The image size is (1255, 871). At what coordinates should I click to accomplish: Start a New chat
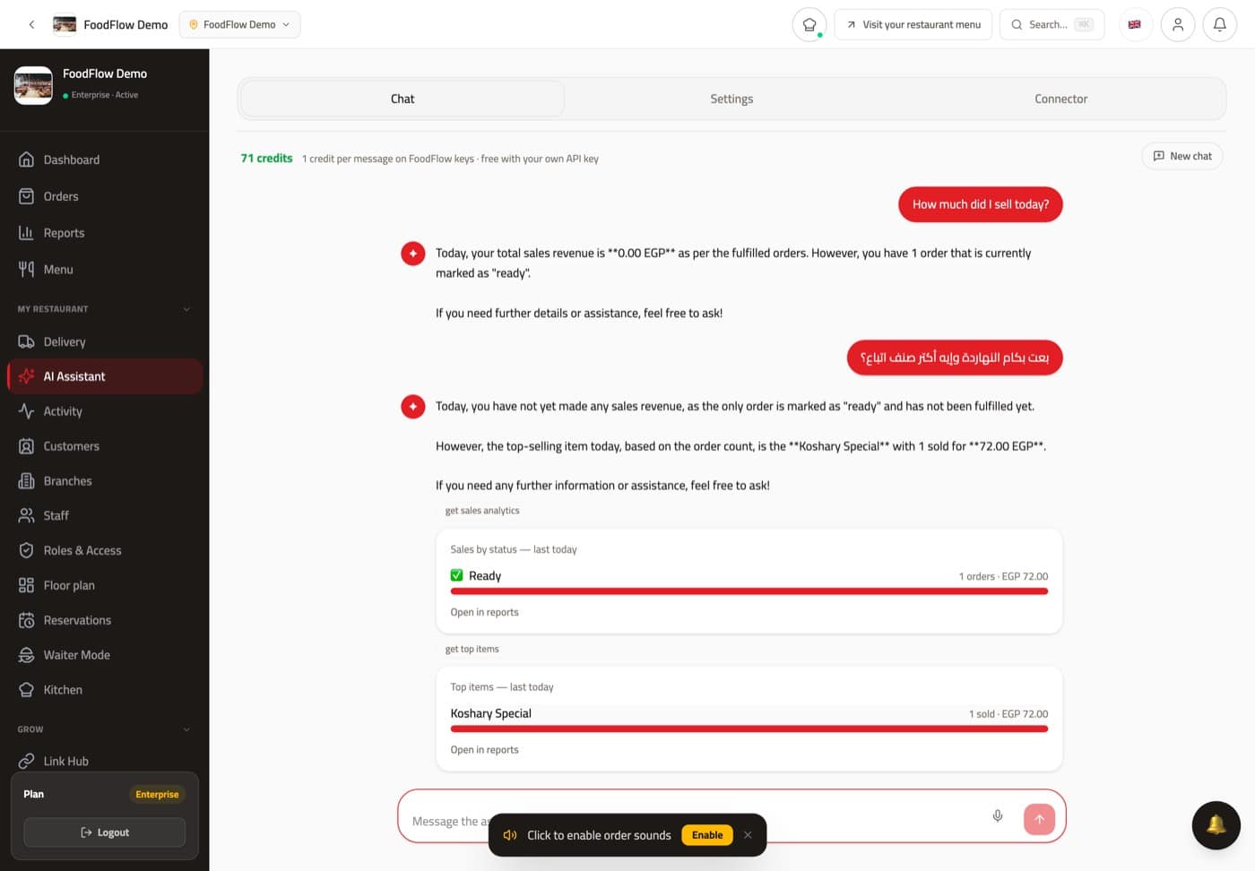pos(1182,156)
